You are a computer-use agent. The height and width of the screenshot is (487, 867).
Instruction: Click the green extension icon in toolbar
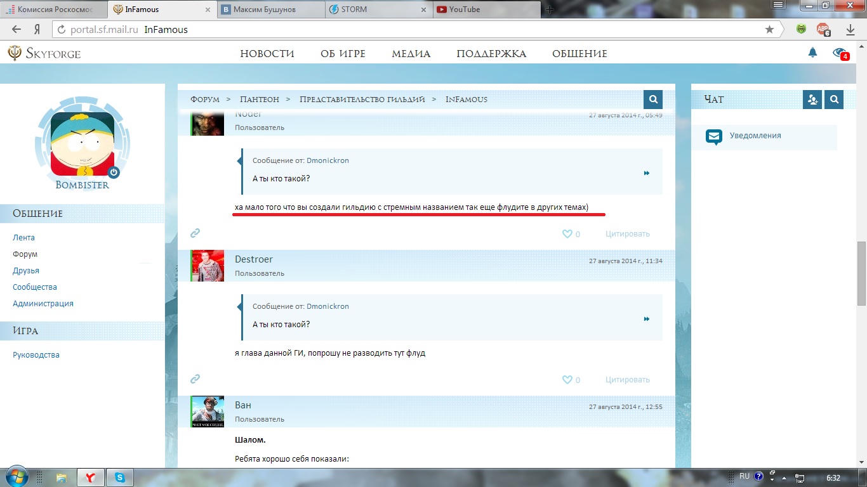pyautogui.click(x=802, y=29)
